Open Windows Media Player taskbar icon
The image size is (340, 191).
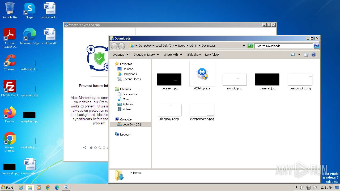coord(39,188)
